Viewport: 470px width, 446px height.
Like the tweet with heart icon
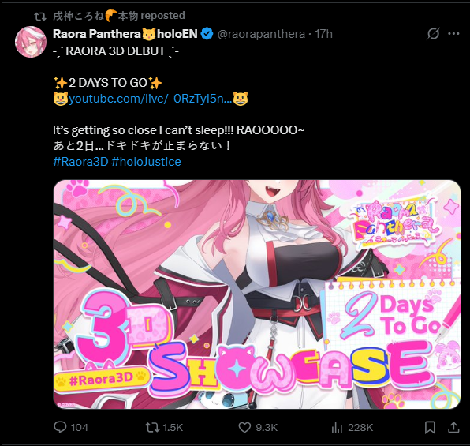244,427
